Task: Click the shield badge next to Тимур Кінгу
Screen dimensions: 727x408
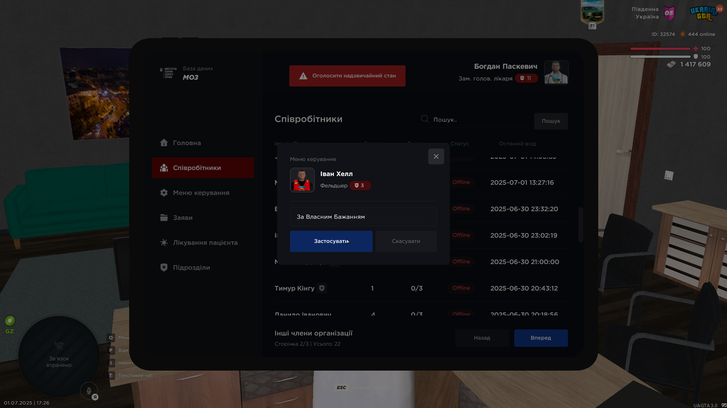Action: pyautogui.click(x=322, y=288)
